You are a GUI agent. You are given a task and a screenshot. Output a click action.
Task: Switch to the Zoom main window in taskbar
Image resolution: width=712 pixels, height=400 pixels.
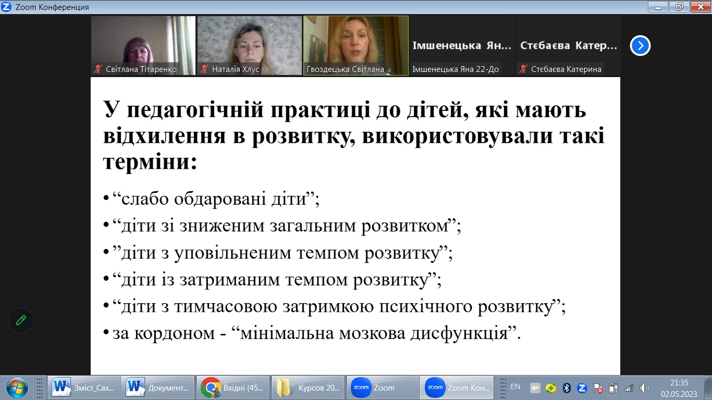click(x=383, y=387)
